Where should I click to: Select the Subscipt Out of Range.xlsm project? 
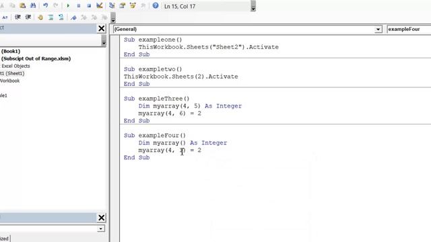point(36,58)
